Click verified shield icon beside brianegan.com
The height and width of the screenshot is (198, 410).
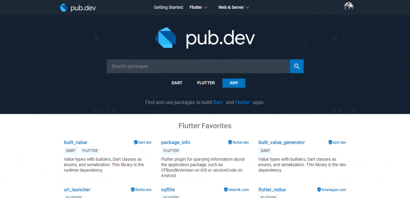pyautogui.click(x=319, y=190)
